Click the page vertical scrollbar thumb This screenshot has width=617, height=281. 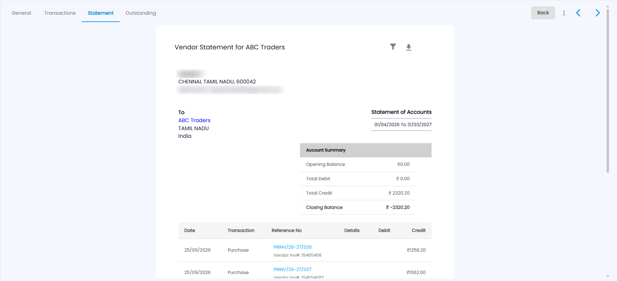pos(608,90)
